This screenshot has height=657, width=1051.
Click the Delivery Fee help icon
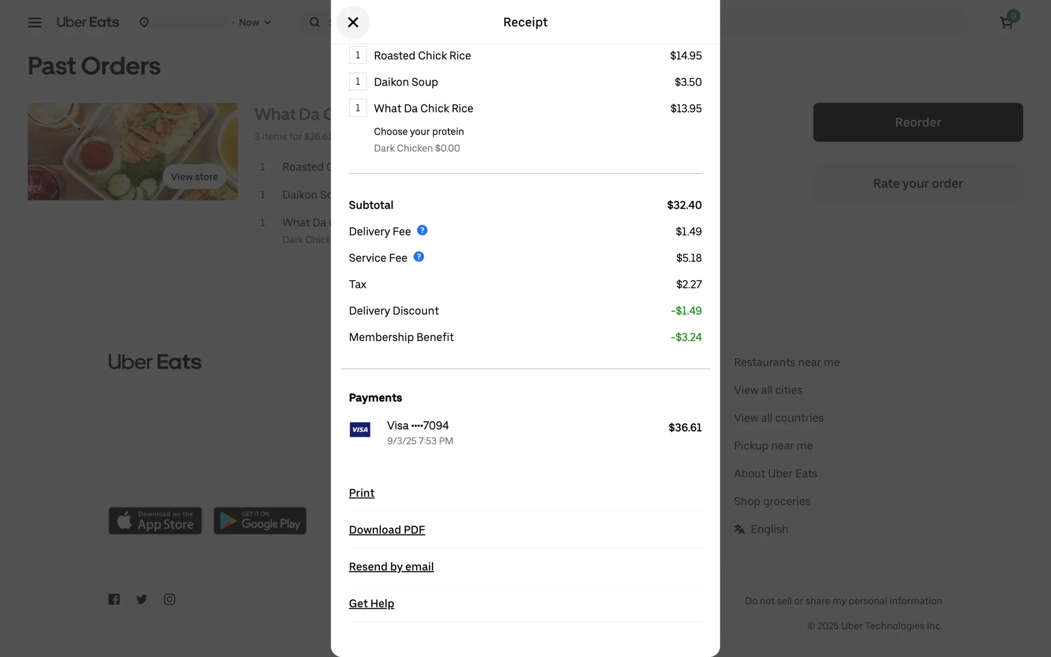click(x=422, y=230)
